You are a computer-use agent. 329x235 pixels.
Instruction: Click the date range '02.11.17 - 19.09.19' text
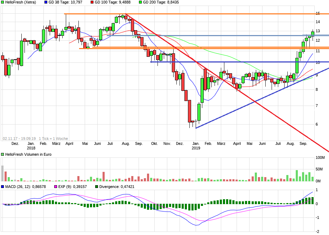(19, 139)
